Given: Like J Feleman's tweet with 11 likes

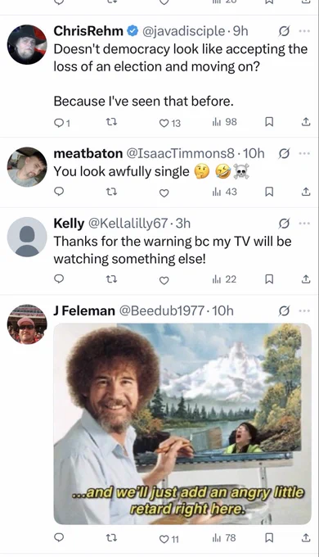Looking at the screenshot, I should (x=169, y=539).
